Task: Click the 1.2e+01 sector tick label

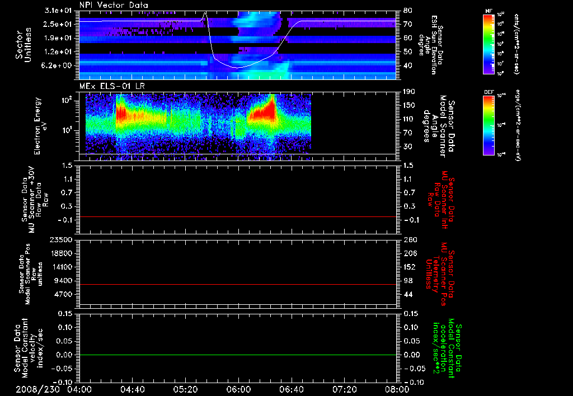Action: tap(58, 52)
